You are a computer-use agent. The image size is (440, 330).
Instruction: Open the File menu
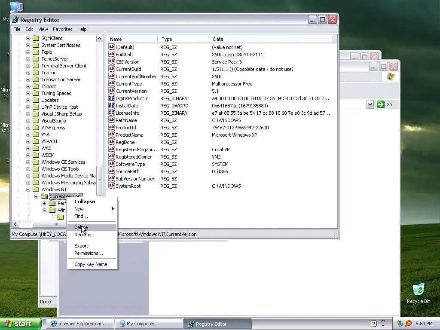click(x=17, y=29)
